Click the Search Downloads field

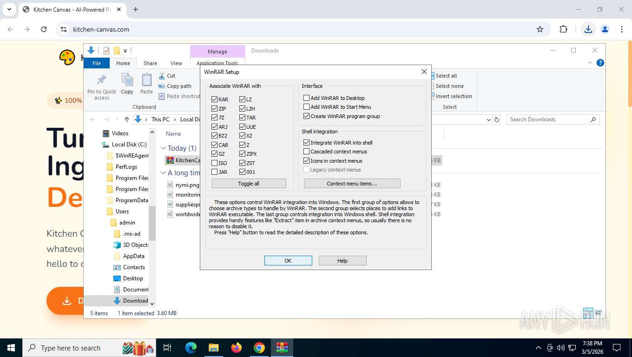point(553,119)
